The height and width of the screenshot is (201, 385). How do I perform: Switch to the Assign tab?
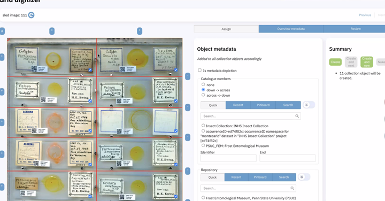(226, 29)
